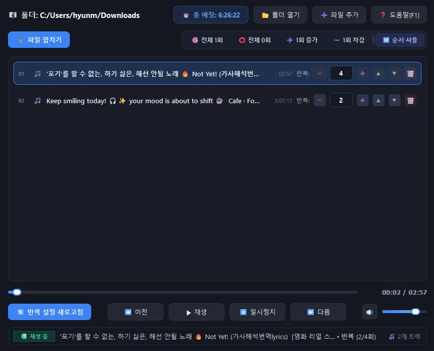Mute audio via speaker icon
The image size is (434, 351).
[x=370, y=312]
